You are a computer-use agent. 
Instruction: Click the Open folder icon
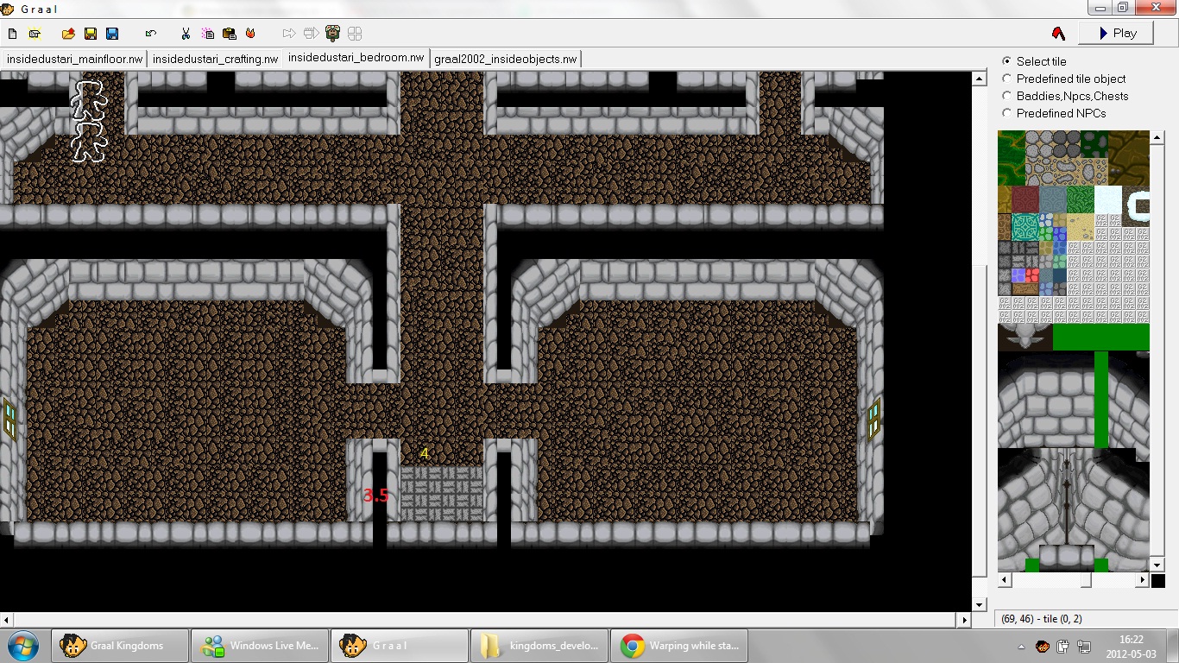pyautogui.click(x=68, y=34)
